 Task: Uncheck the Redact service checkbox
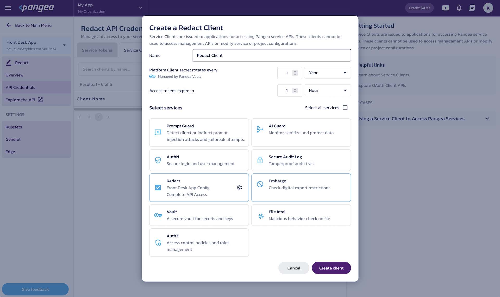158,188
